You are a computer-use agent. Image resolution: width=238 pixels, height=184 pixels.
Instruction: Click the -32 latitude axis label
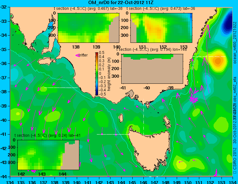point(3,7)
